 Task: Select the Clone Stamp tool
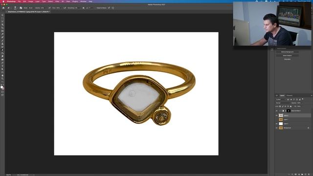2,44
